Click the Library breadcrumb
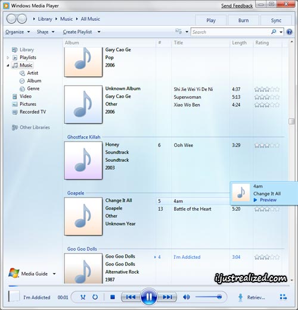The image size is (298, 310). point(45,19)
